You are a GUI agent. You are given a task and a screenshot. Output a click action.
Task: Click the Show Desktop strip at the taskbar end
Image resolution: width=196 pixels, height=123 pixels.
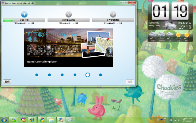click(195, 120)
